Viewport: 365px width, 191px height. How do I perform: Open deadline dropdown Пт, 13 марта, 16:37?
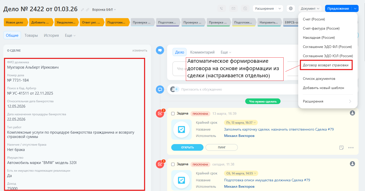(x=241, y=123)
